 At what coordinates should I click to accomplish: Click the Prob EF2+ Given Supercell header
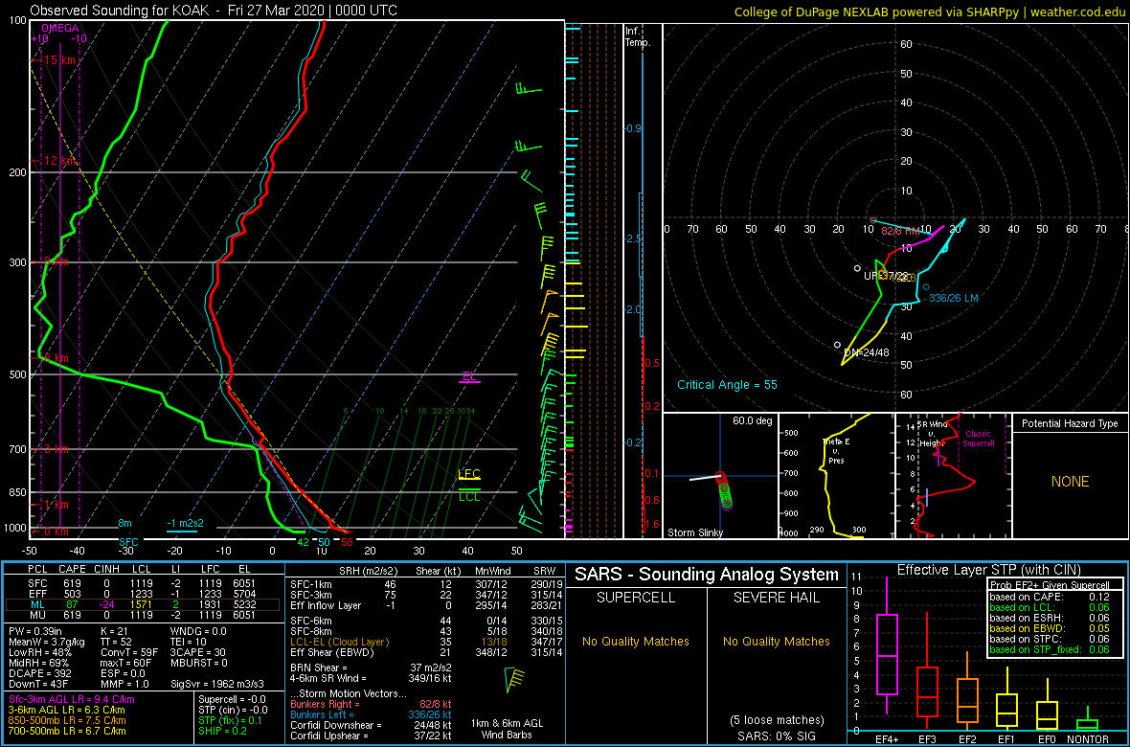click(x=1051, y=585)
